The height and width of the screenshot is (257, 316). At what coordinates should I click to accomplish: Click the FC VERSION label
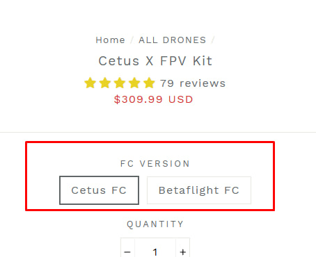click(x=155, y=164)
